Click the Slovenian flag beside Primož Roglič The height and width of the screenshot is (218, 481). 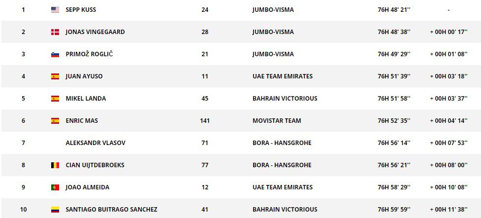pyautogui.click(x=55, y=54)
